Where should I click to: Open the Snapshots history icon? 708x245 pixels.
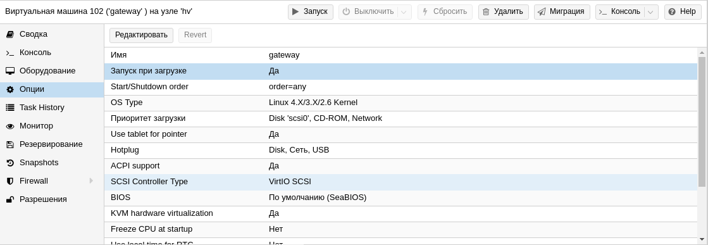pos(10,163)
